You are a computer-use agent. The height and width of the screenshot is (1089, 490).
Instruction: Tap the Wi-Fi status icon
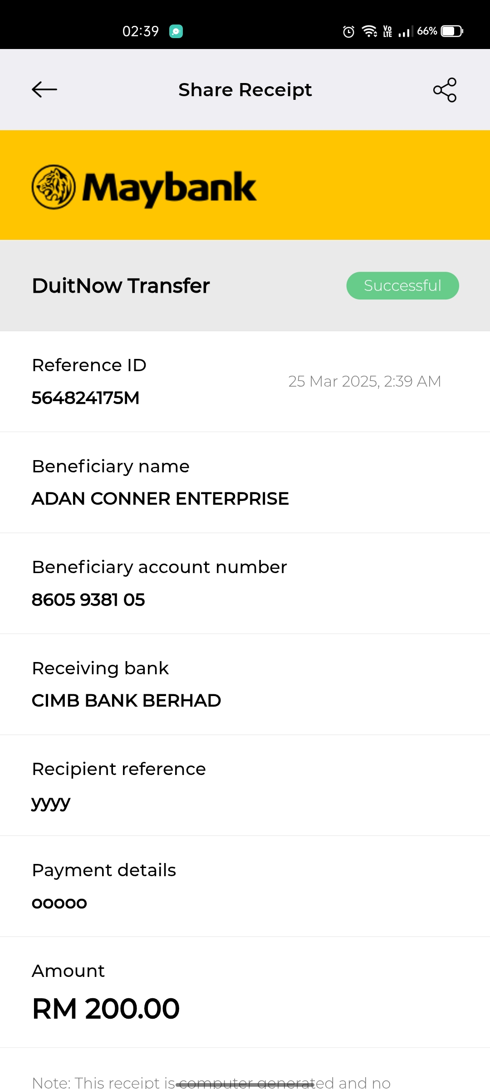[369, 31]
